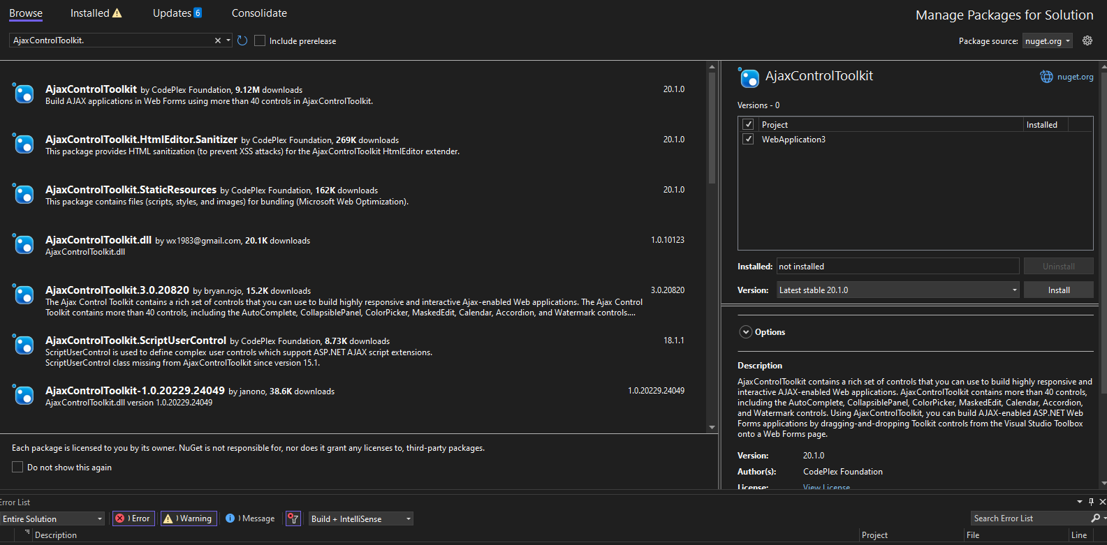Select AjaxControlToolkit.HtmlEditor.Sanitizer package title
Image resolution: width=1107 pixels, height=545 pixels.
(141, 139)
